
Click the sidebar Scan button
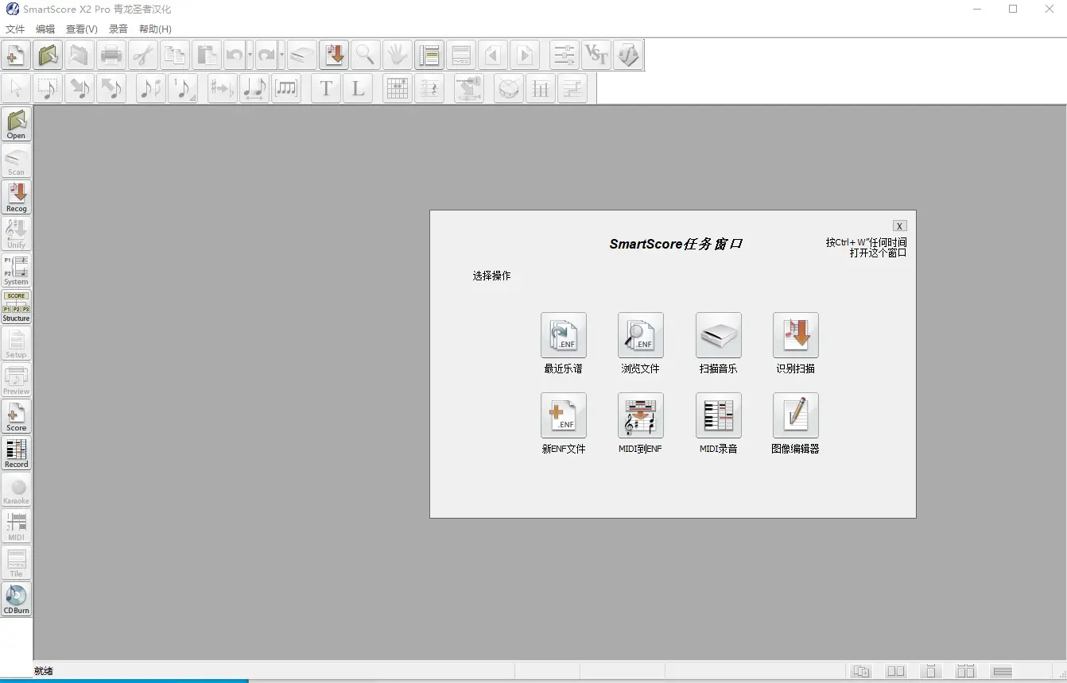coord(17,161)
